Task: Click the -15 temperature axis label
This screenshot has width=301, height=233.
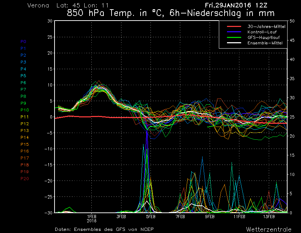Action: (49, 165)
